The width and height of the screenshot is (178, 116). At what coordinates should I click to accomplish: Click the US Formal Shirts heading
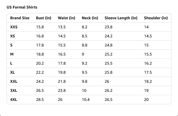[x=22, y=7]
